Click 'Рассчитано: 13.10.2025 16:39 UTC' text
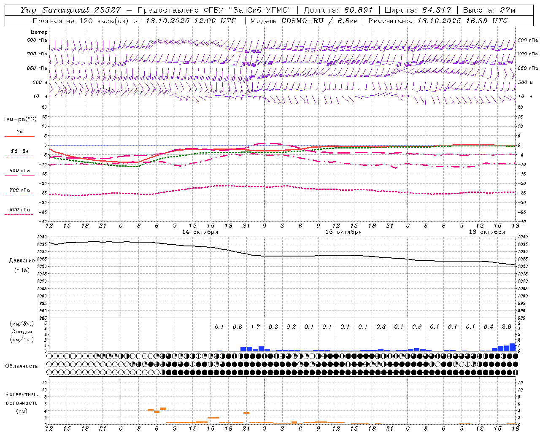The image size is (540, 432). pyautogui.click(x=438, y=21)
